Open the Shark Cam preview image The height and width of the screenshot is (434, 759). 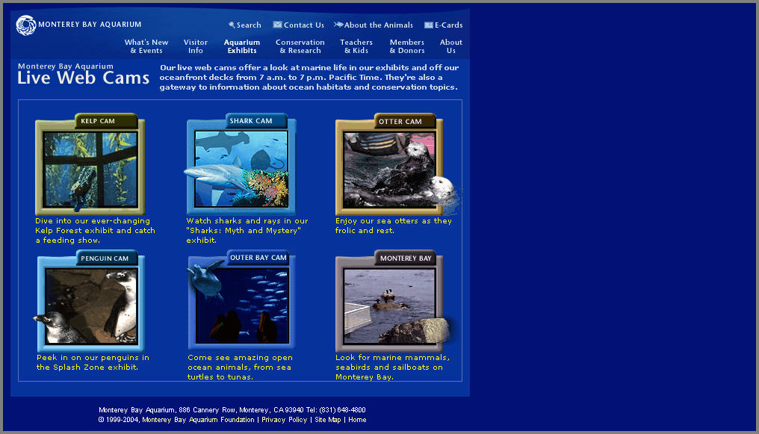[240, 169]
